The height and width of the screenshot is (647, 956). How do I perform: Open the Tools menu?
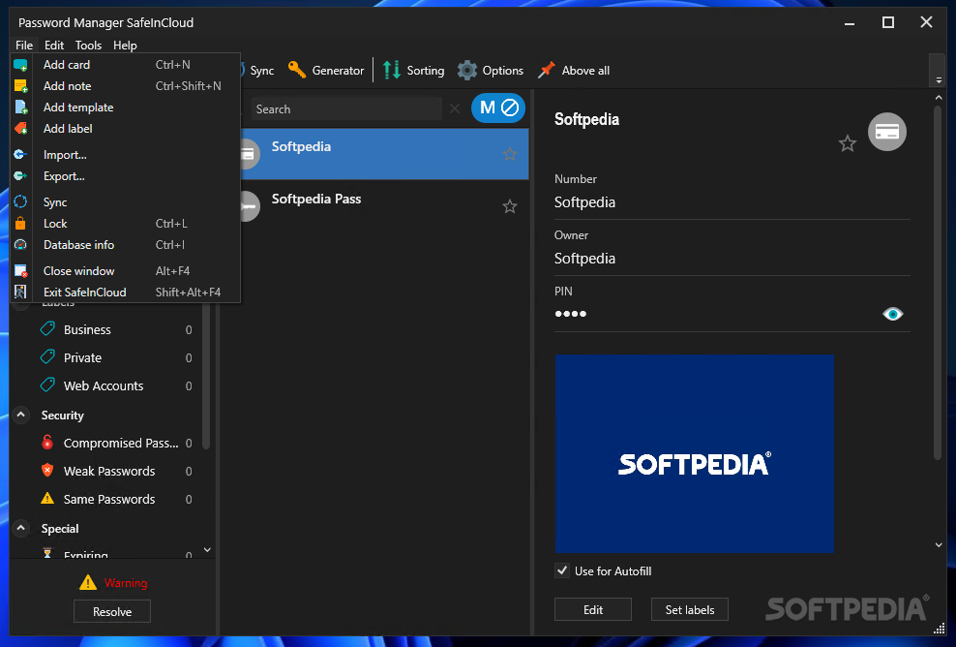coord(88,46)
